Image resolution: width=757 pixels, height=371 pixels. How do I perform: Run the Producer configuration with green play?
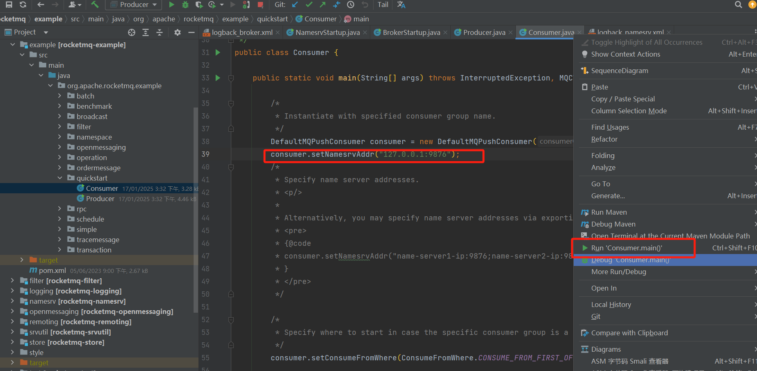(x=171, y=5)
